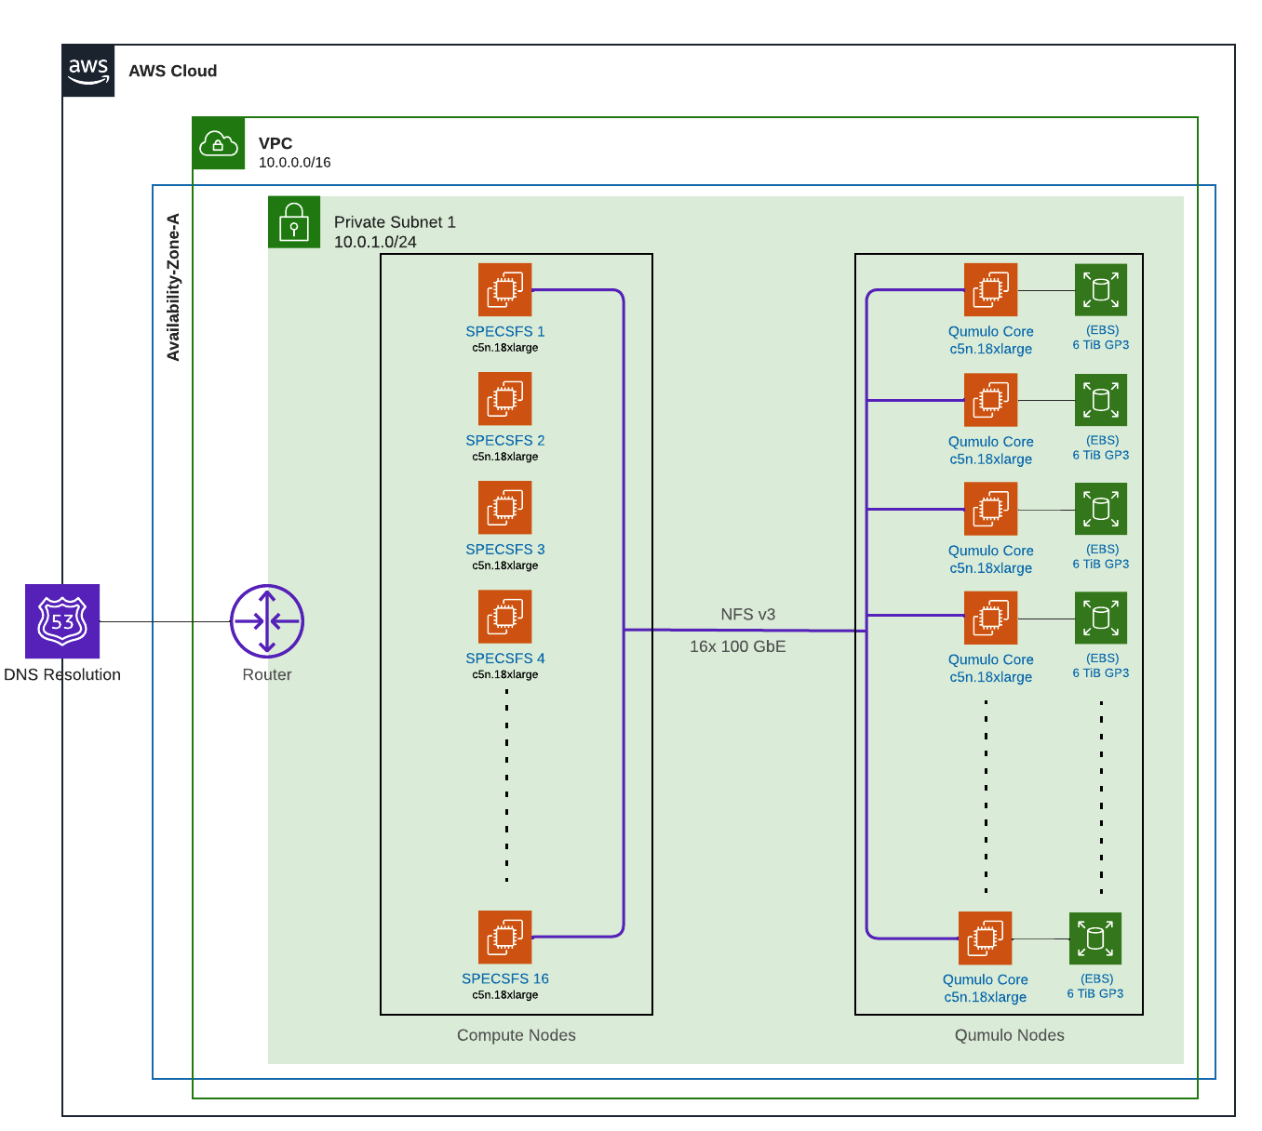Viewport: 1262px width, 1131px height.
Task: Select the Qumulo Nodes caption
Action: (x=1009, y=1035)
